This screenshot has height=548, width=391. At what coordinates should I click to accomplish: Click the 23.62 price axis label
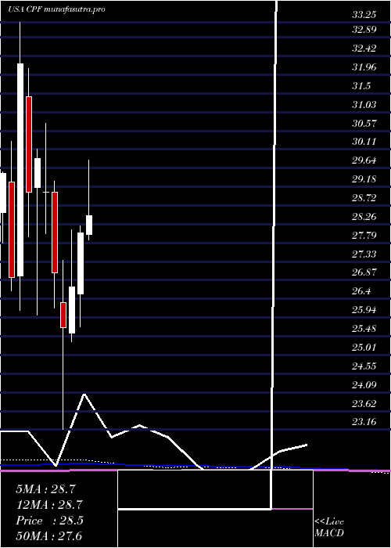click(364, 404)
